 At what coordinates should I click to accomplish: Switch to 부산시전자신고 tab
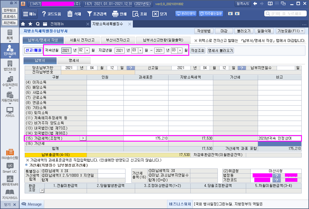(118, 40)
